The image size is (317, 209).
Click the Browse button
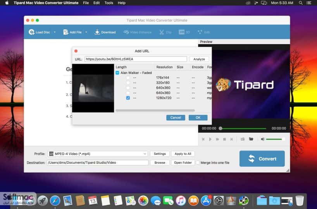click(x=160, y=163)
